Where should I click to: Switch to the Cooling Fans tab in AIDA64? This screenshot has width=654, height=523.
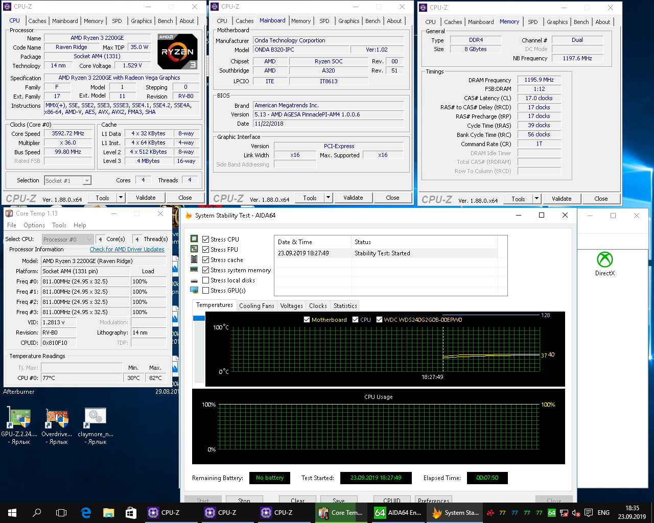point(256,306)
